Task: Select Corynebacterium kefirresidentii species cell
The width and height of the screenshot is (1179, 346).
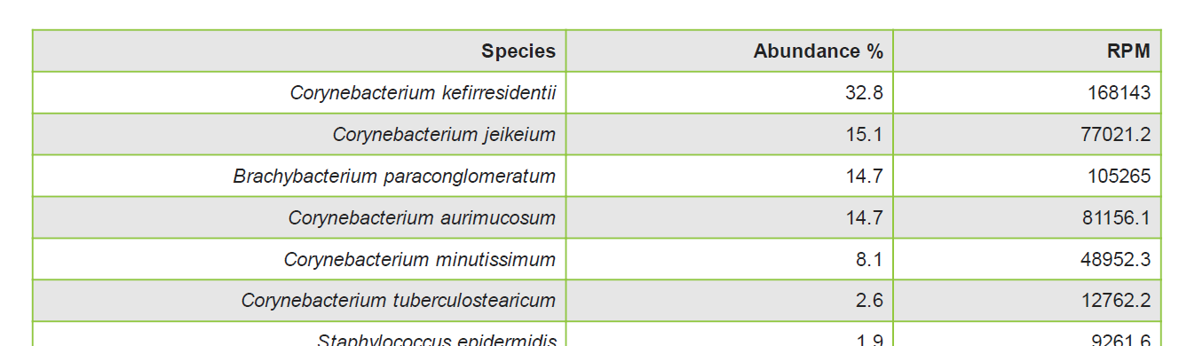Action: pos(299,92)
